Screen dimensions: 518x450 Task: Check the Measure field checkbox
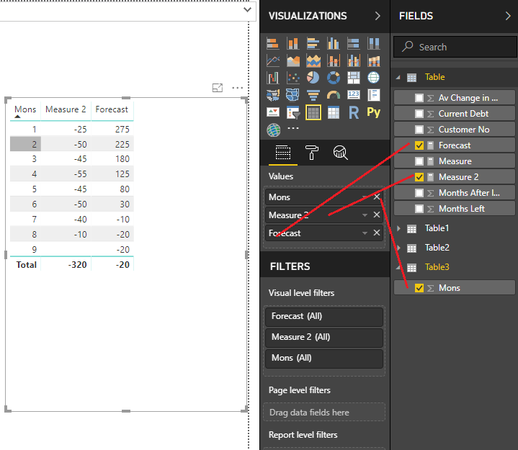click(x=419, y=161)
